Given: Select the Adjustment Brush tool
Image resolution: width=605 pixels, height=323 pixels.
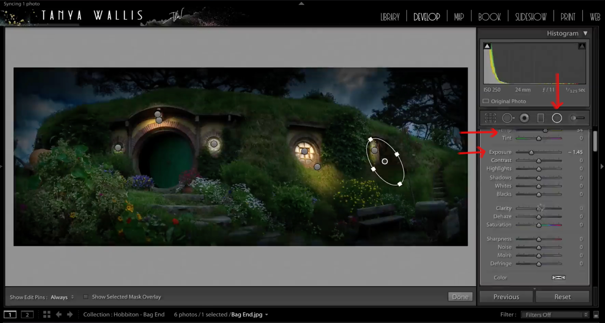Looking at the screenshot, I should coord(577,118).
